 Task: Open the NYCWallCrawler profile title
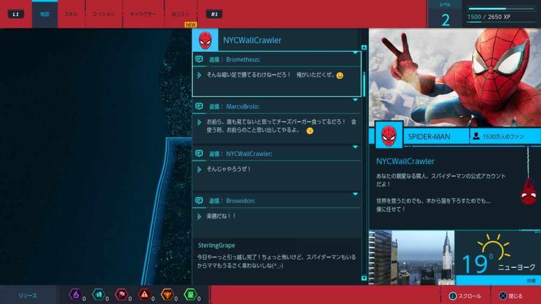(405, 161)
